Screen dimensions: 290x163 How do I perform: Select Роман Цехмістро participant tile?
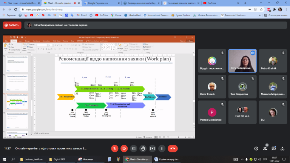(212, 112)
